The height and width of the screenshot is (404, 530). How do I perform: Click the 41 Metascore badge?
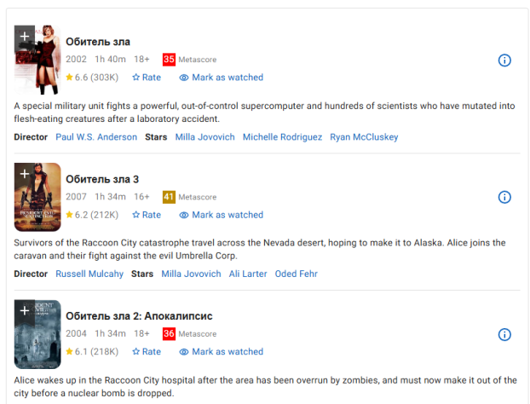coord(169,197)
